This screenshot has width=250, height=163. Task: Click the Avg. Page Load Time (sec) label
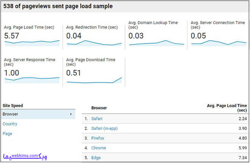(29, 27)
